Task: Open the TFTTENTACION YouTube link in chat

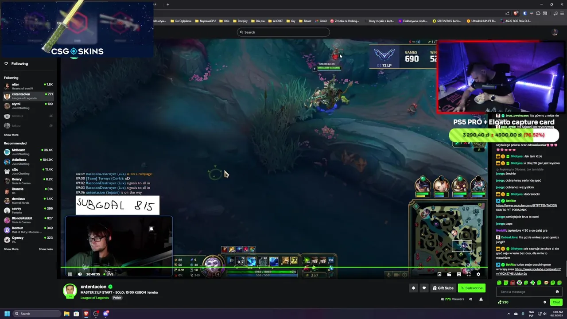Action: click(526, 205)
